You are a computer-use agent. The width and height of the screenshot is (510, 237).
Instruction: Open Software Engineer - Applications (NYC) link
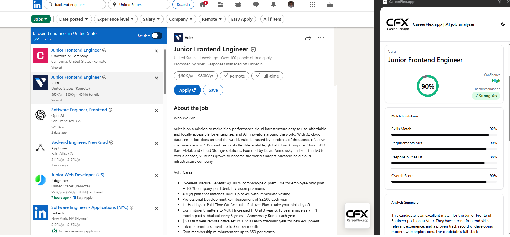pyautogui.click(x=90, y=207)
